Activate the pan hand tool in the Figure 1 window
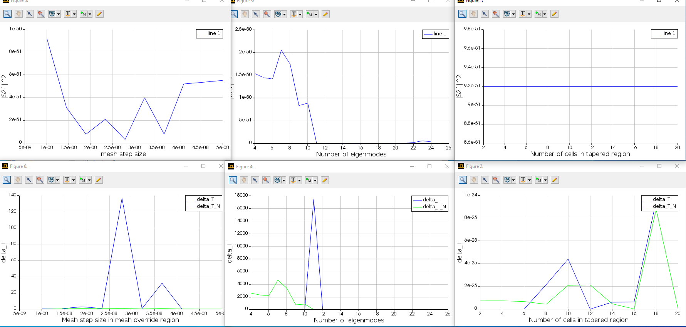This screenshot has height=327, width=686. coord(473,14)
